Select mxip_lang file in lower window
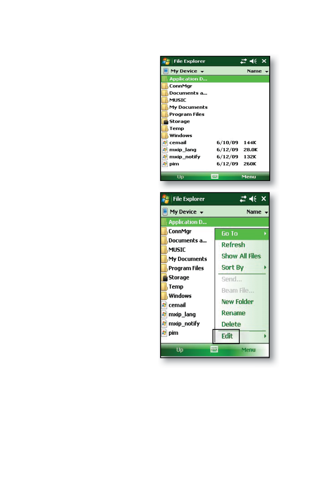This screenshot has width=309, height=478. pos(182,314)
